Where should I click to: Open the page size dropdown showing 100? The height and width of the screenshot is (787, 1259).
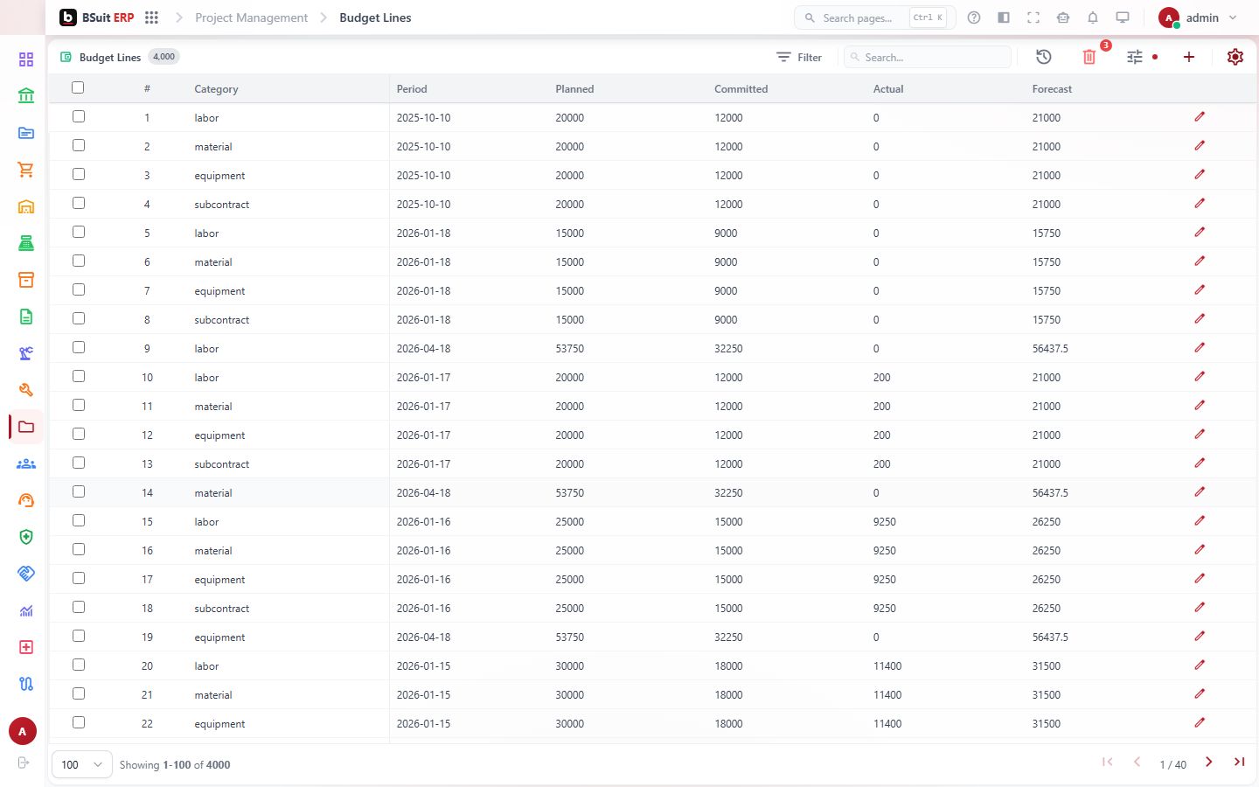coord(82,764)
